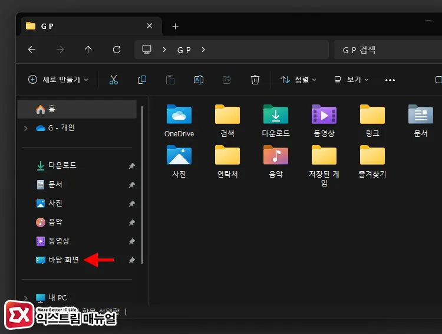The height and width of the screenshot is (334, 442).
Task: Go up one folder level
Action: coord(88,50)
